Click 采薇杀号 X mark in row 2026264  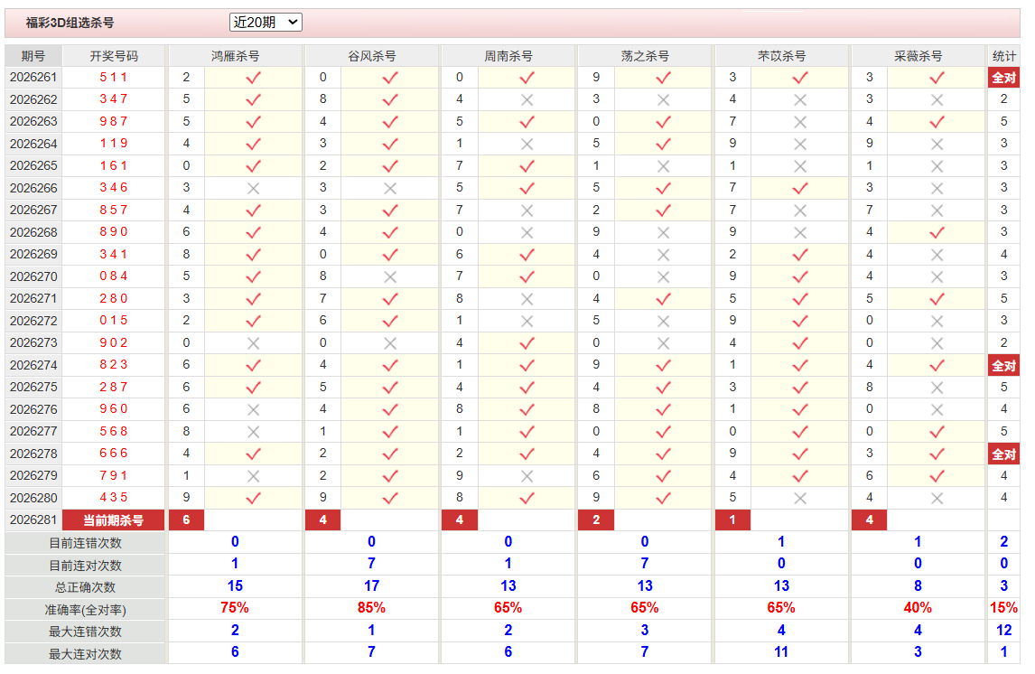click(x=937, y=145)
